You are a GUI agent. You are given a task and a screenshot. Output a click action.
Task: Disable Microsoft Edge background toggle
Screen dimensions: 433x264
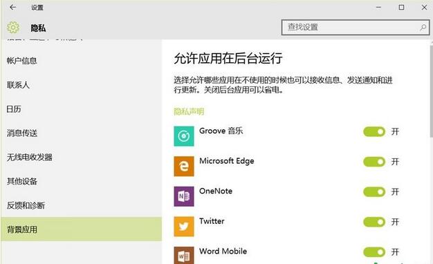tap(374, 162)
